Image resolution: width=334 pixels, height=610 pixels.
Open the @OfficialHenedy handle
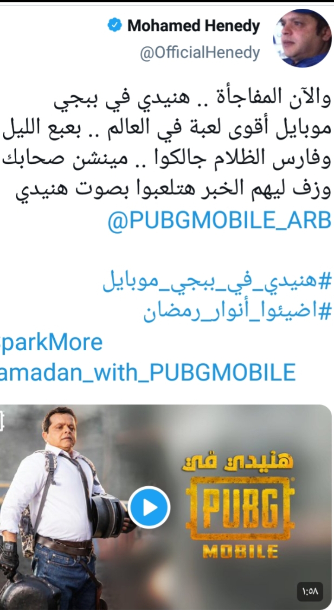point(200,53)
